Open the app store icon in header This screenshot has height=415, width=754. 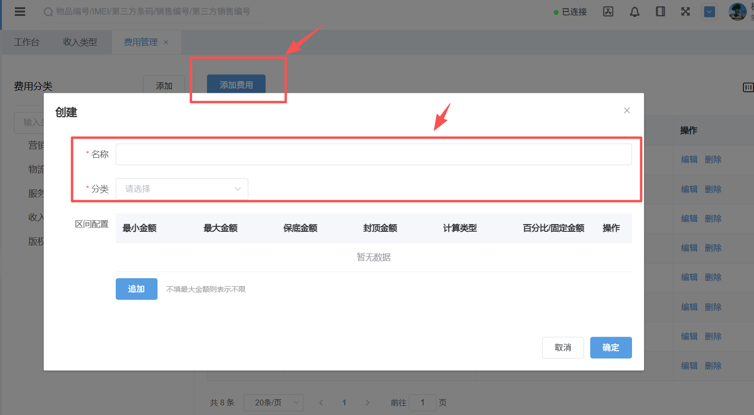tap(608, 12)
